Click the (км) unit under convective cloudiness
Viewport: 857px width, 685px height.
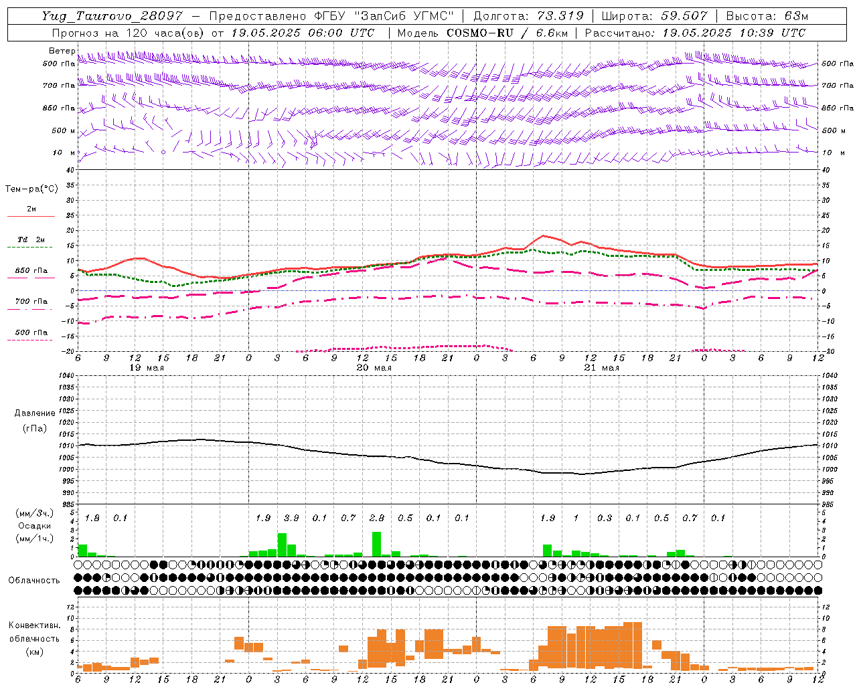(34, 652)
